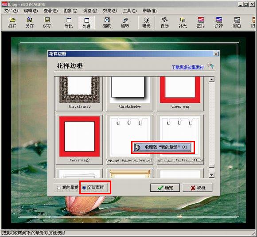Click the 确定 confirm button
257x237 pixels.
pyautogui.click(x=165, y=188)
